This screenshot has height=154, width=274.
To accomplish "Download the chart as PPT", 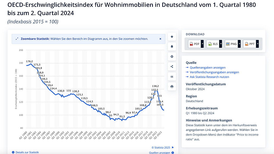I will point(250,44).
